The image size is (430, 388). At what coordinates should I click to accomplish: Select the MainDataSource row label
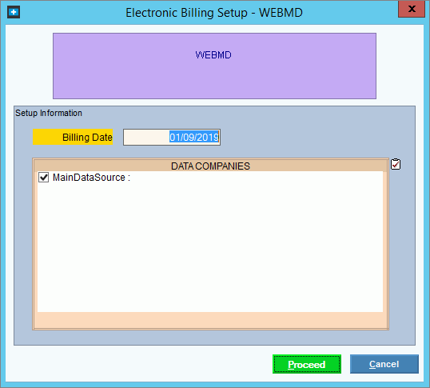(91, 178)
